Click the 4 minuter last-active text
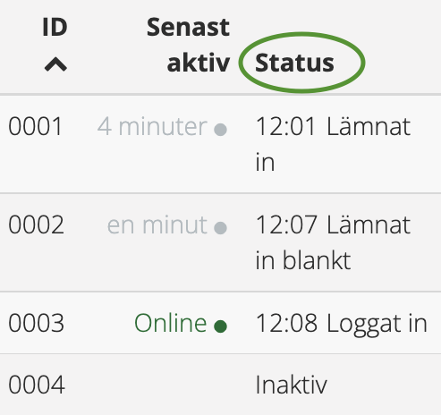This screenshot has width=441, height=415. click(x=152, y=126)
